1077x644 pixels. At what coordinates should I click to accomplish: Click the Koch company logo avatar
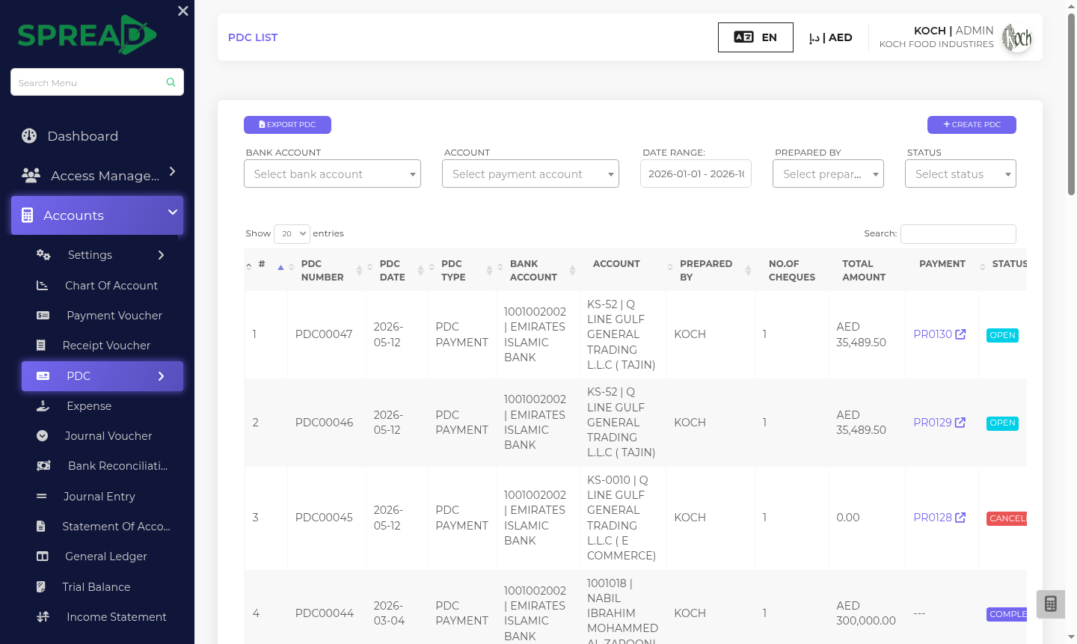coord(1017,37)
